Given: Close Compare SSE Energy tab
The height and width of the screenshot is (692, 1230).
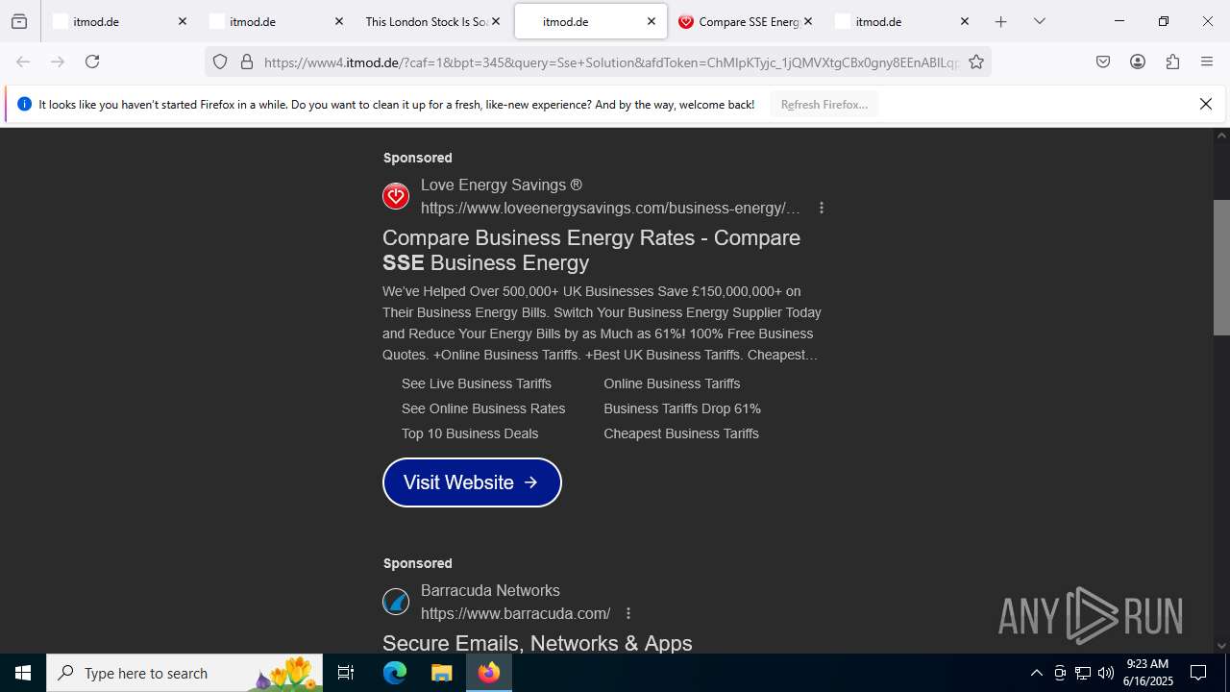Looking at the screenshot, I should (x=808, y=21).
